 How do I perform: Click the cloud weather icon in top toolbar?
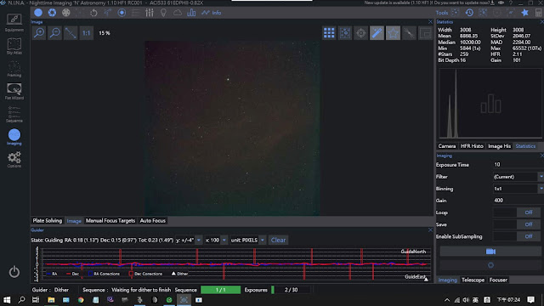coord(178,13)
